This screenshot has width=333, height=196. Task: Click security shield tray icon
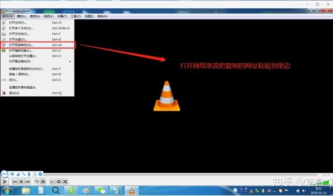tap(281, 191)
